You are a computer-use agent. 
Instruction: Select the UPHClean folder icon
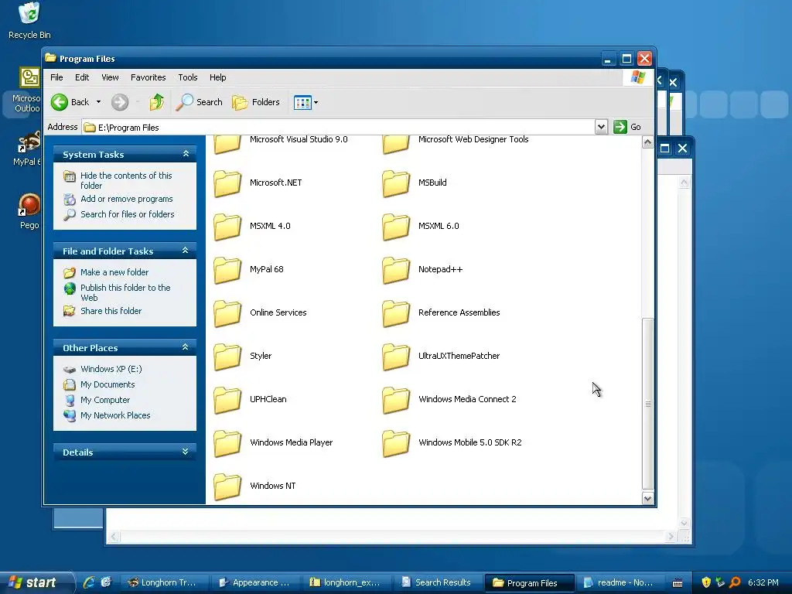[227, 400]
